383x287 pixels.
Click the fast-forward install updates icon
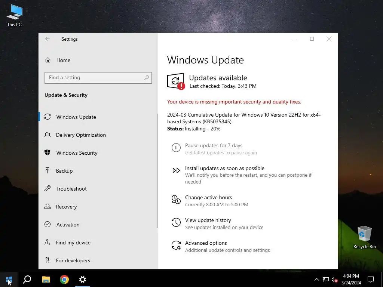(x=176, y=170)
